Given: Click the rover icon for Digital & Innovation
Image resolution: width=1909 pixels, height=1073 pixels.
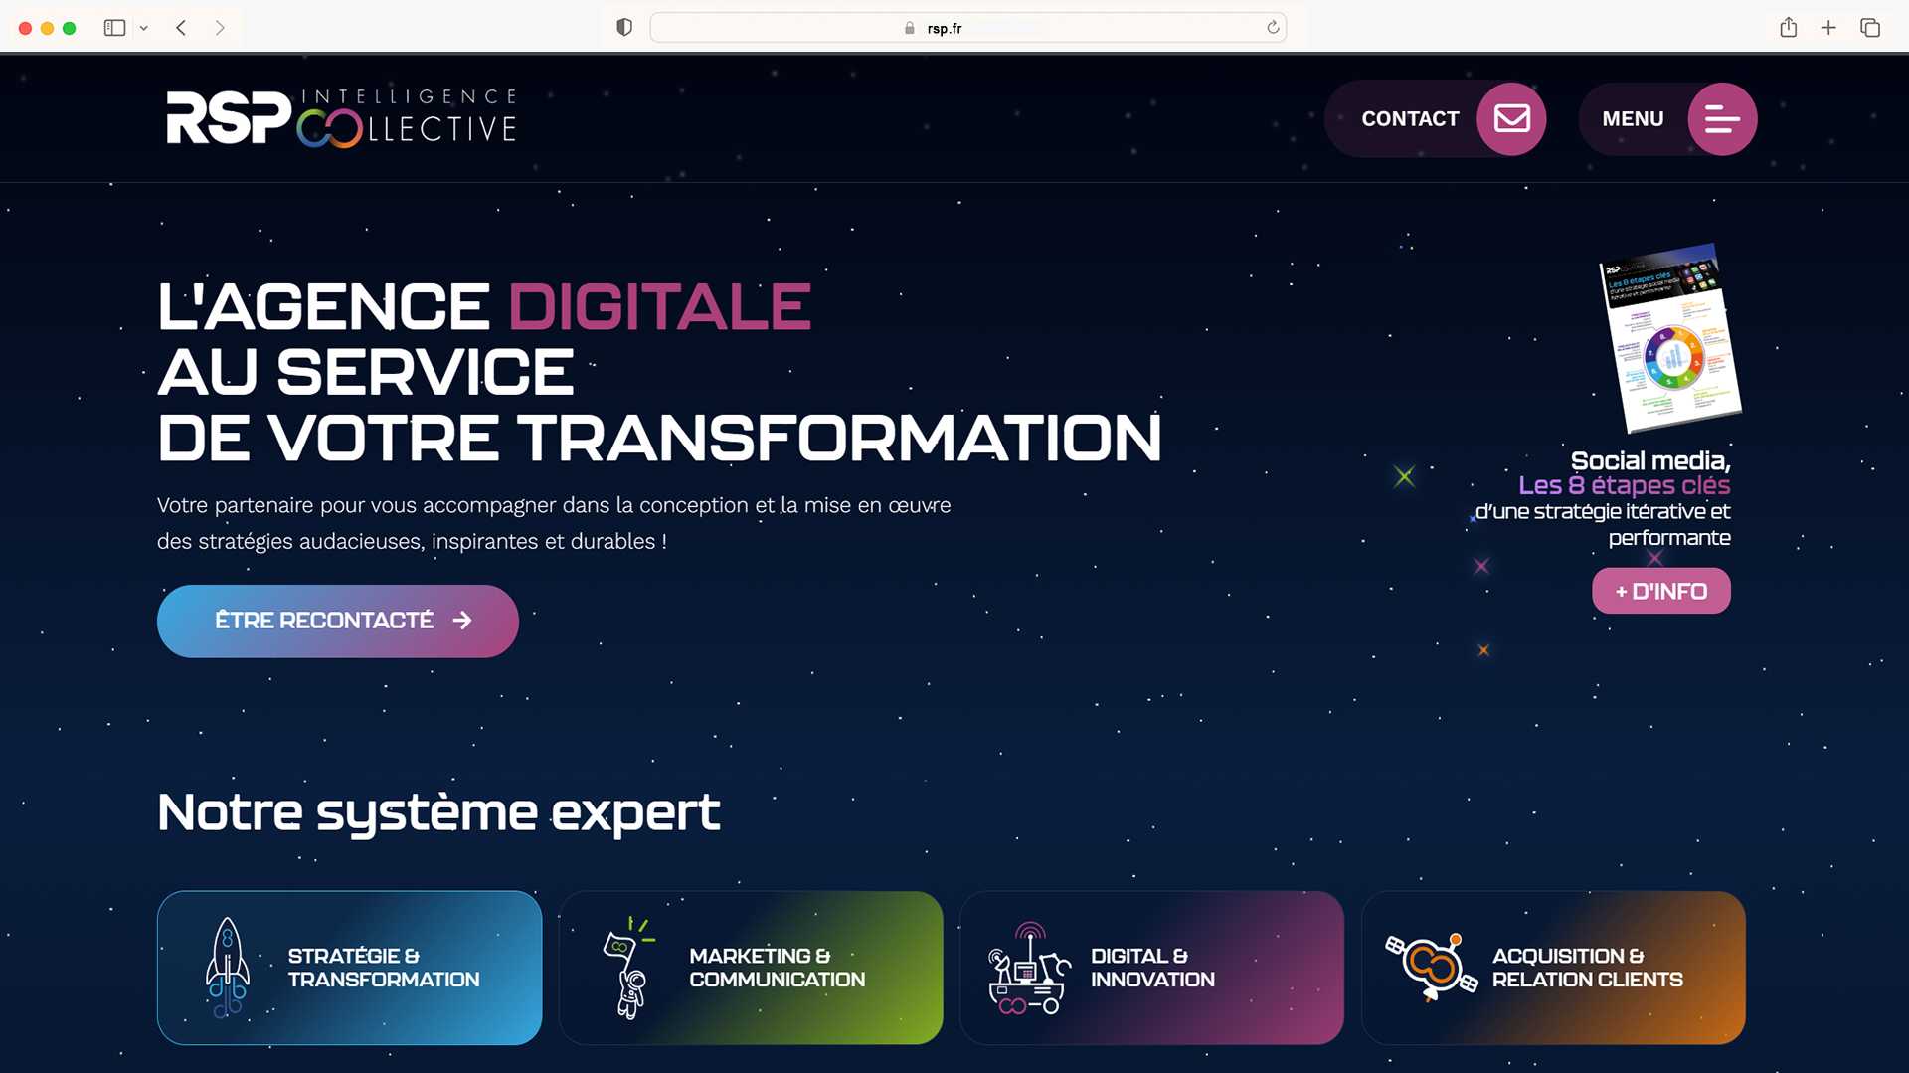Looking at the screenshot, I should click(1028, 967).
